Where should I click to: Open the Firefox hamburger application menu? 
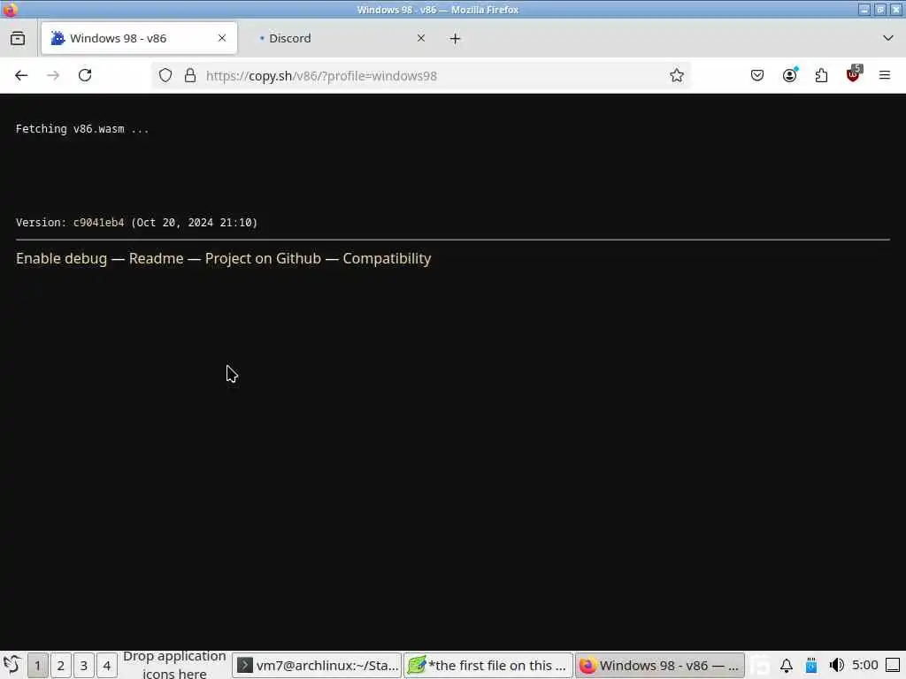click(885, 76)
